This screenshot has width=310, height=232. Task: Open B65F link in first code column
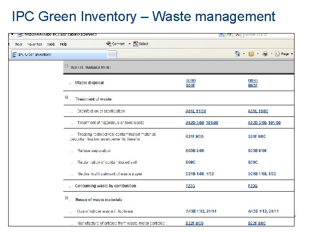point(190,85)
